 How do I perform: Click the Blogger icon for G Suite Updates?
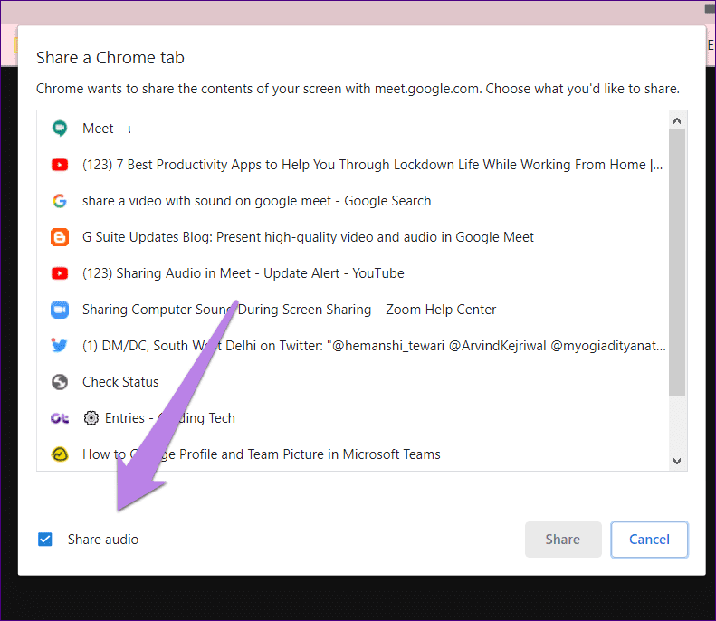click(x=60, y=237)
